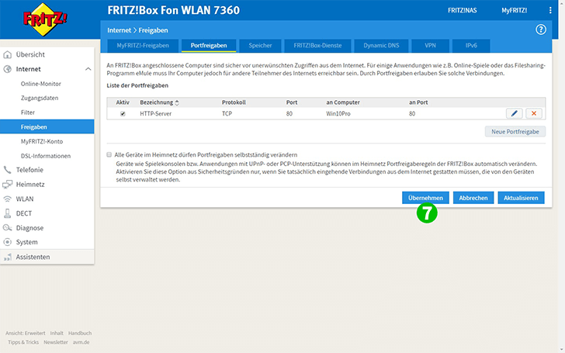Open the IPv6 tab
Viewport: 565px width, 353px height.
click(471, 45)
